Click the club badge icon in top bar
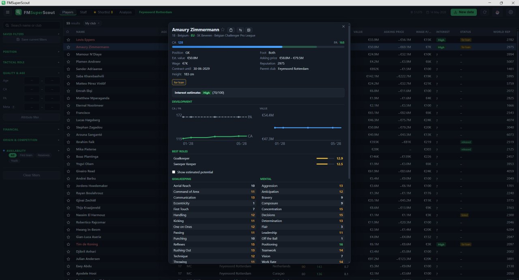 point(498,12)
